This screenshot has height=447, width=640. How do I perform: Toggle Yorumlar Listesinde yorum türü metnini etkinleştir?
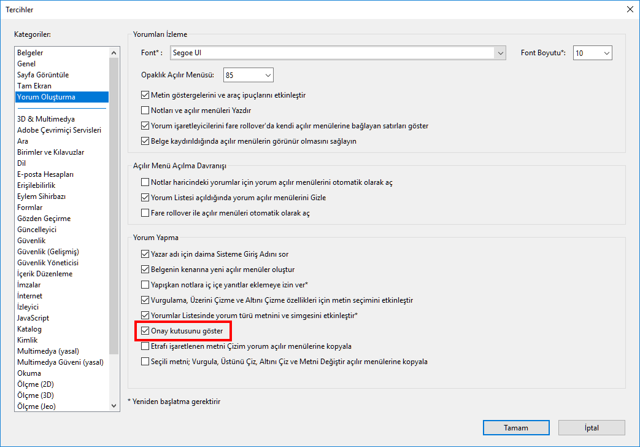click(x=145, y=316)
